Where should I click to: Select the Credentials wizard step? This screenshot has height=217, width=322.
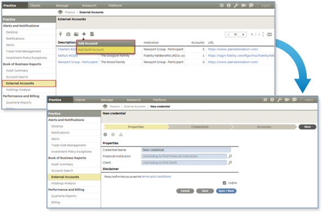[x=200, y=127]
